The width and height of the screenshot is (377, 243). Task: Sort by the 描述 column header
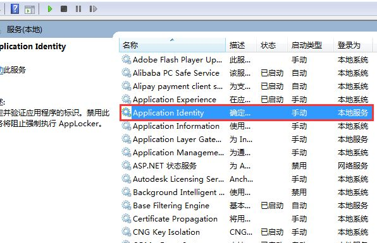(241, 45)
